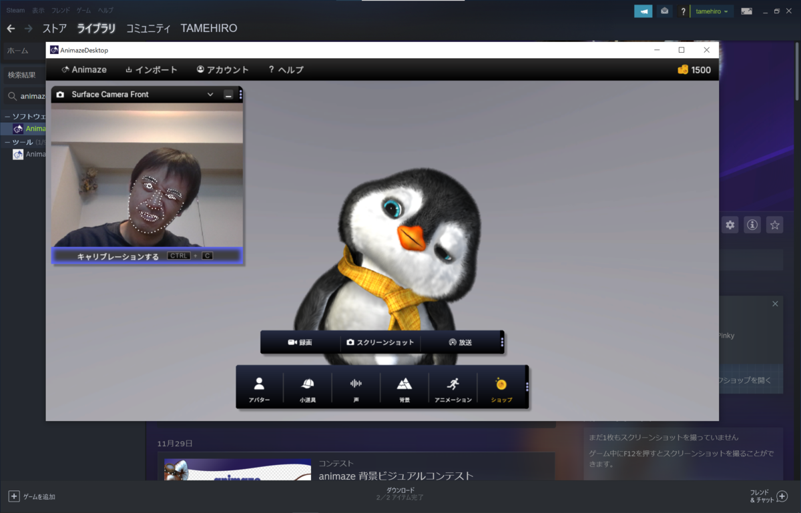Open the インポート import menu

click(x=152, y=70)
